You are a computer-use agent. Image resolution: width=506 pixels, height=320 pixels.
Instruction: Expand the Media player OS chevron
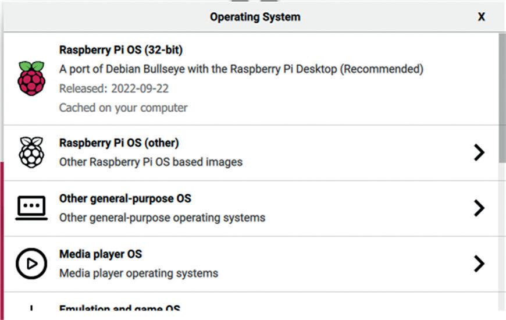479,264
